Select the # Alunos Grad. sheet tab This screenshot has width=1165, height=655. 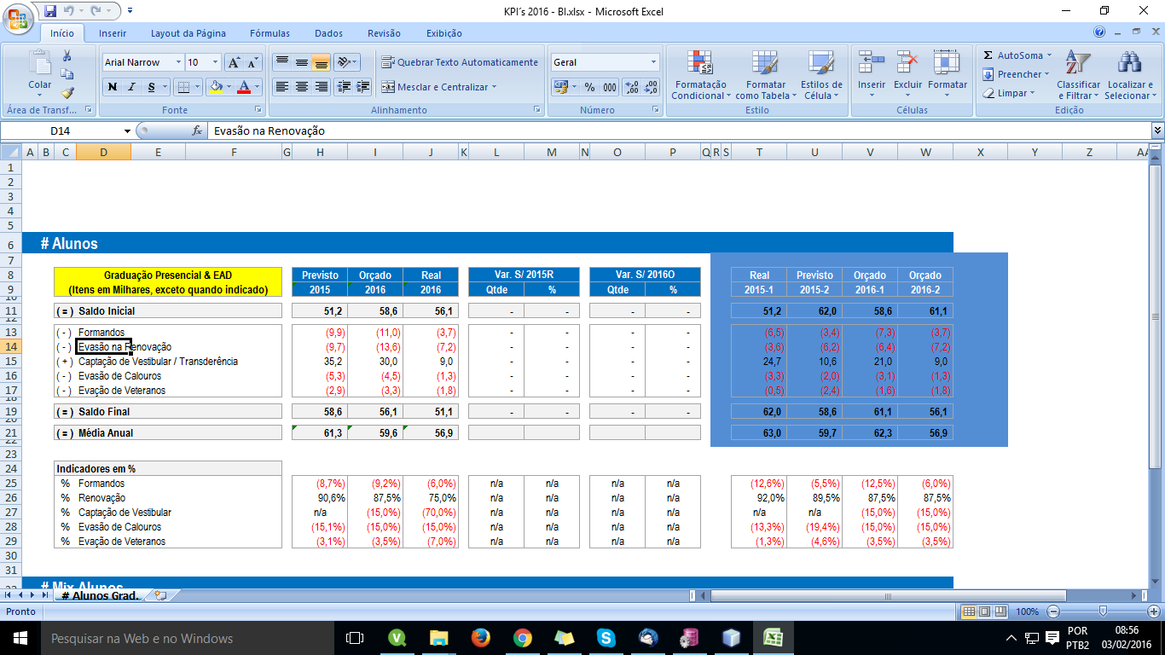point(100,595)
